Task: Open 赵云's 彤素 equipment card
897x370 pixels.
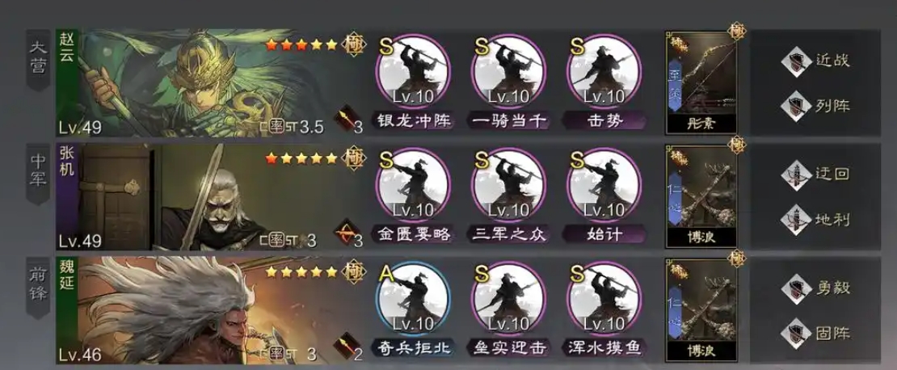Action: coord(702,82)
